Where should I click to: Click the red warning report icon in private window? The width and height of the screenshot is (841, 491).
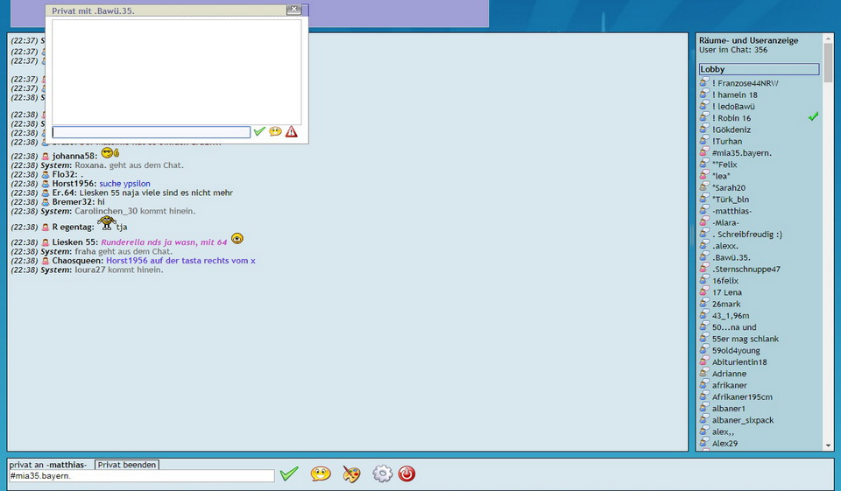292,132
